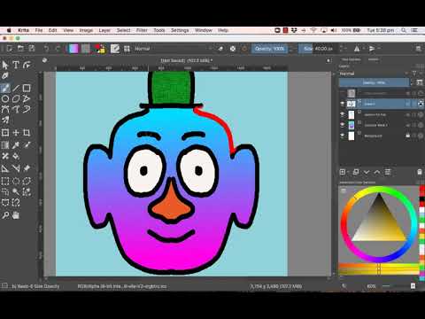Select the Rectangle shape tool

27,88
